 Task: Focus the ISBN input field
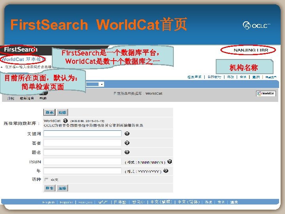82,161
